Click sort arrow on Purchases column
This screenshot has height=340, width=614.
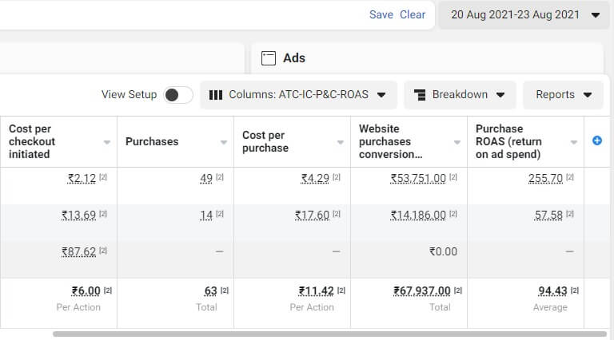click(225, 142)
